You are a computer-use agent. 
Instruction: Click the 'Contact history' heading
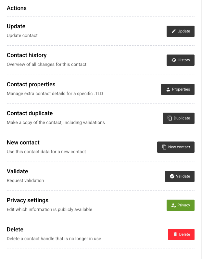(27, 55)
